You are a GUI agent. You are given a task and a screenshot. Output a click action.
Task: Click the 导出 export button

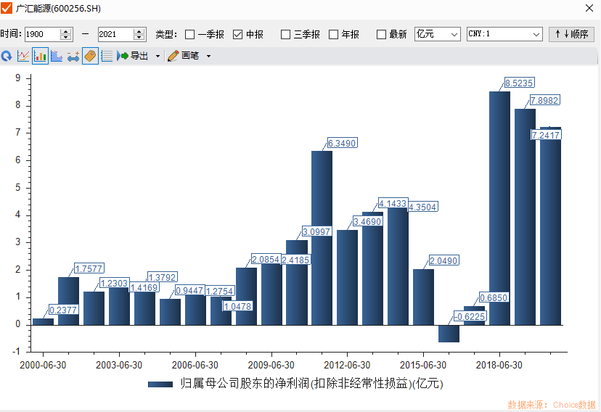[133, 56]
